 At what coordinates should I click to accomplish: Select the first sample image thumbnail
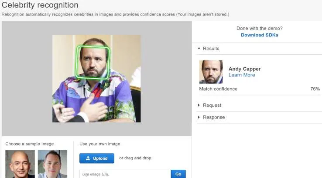point(20,164)
